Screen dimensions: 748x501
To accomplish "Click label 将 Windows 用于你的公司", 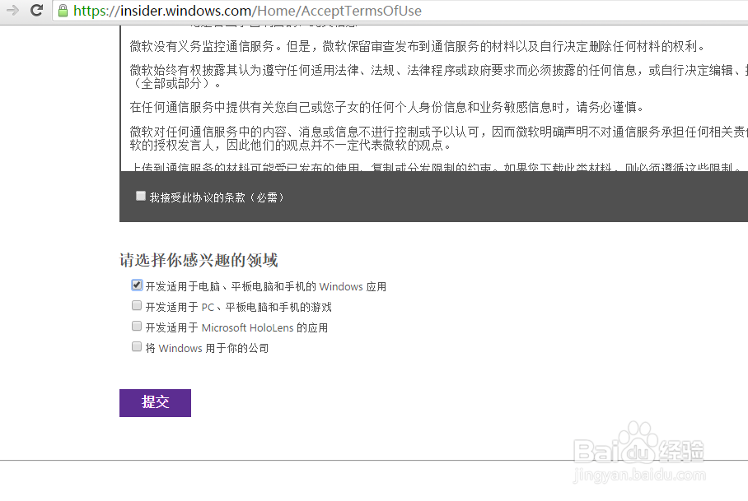I will (207, 348).
